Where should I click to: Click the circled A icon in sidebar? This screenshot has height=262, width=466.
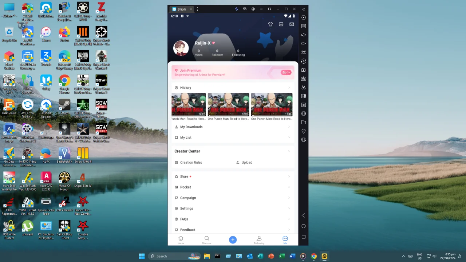304,61
